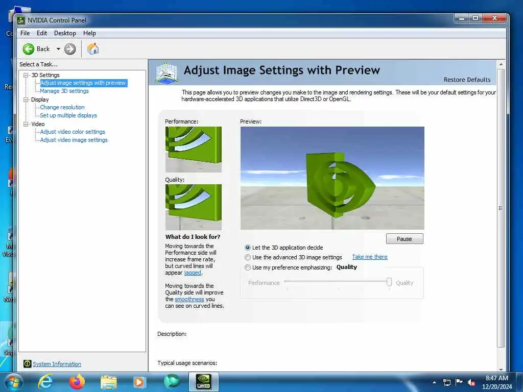Open Windows Explorer folder on taskbar
The height and width of the screenshot is (392, 523).
(x=109, y=382)
